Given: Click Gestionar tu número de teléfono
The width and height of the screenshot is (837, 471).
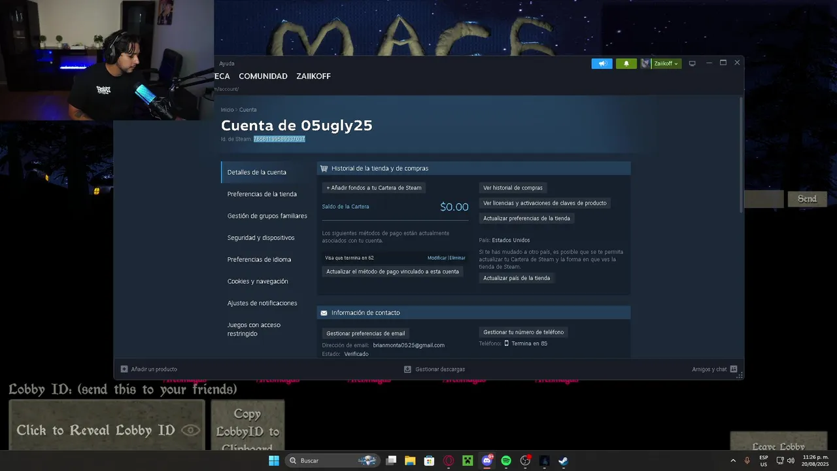Looking at the screenshot, I should (x=523, y=332).
